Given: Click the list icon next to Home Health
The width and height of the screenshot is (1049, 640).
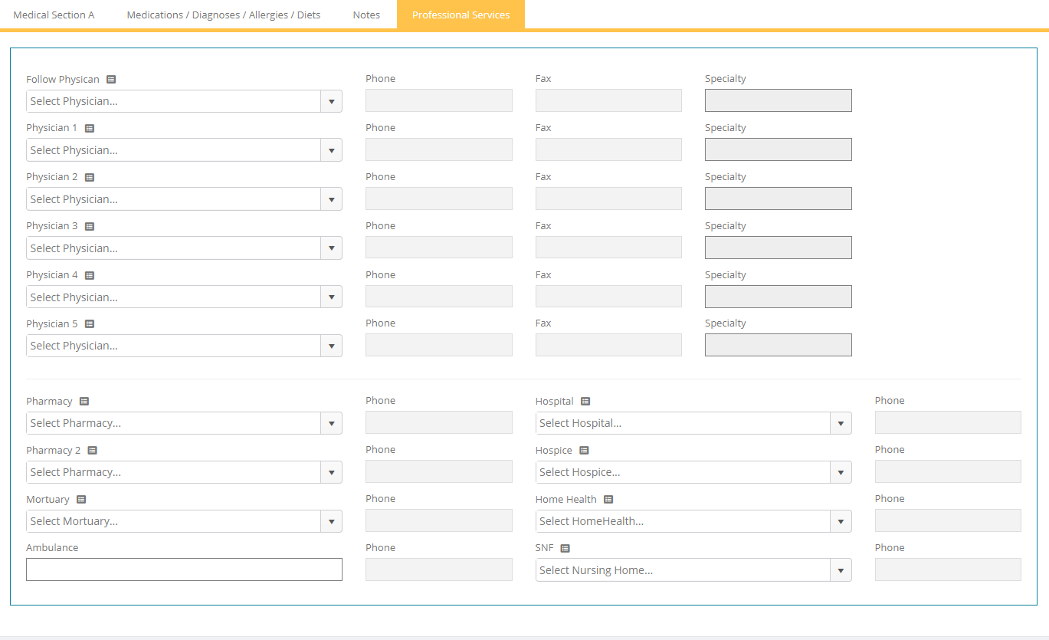Looking at the screenshot, I should 608,500.
